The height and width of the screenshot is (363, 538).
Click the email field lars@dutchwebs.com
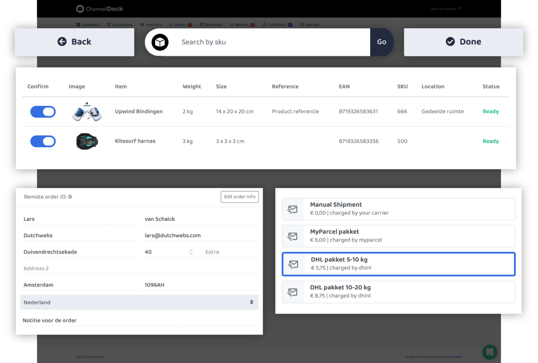click(200, 235)
